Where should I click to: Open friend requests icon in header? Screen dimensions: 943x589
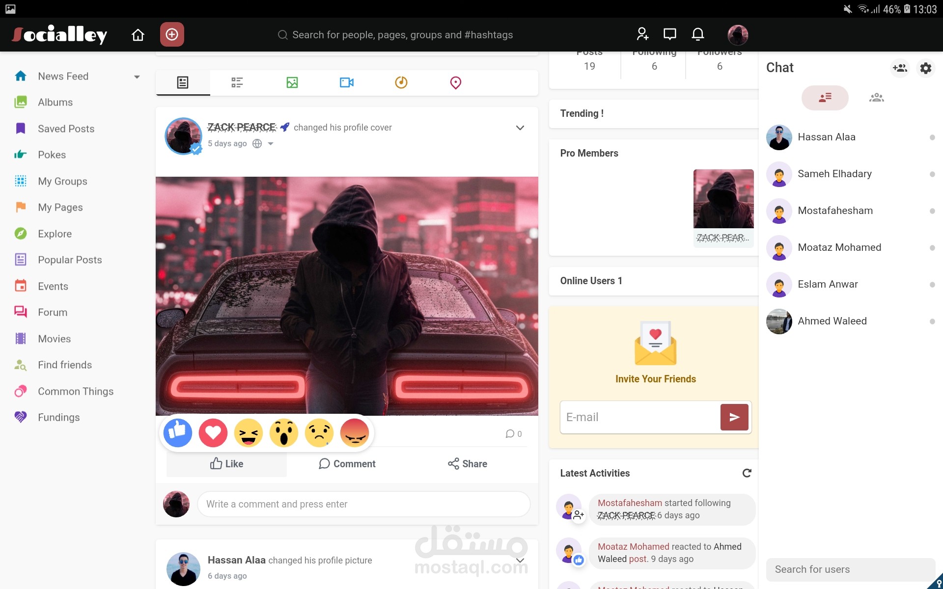coord(642,34)
